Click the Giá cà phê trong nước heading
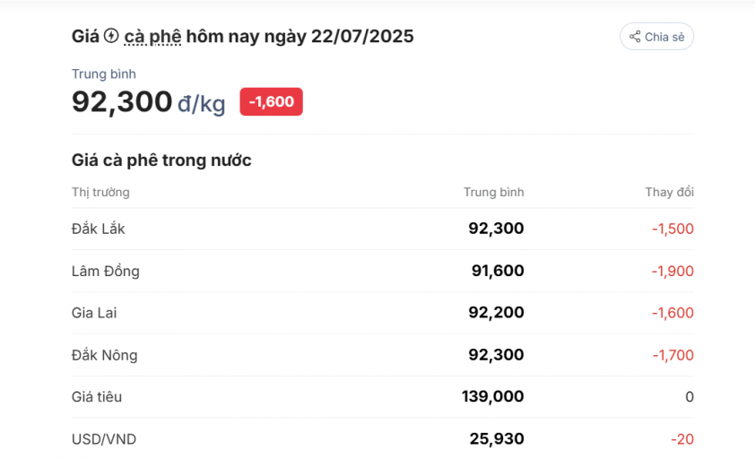The height and width of the screenshot is (459, 755). [x=161, y=160]
